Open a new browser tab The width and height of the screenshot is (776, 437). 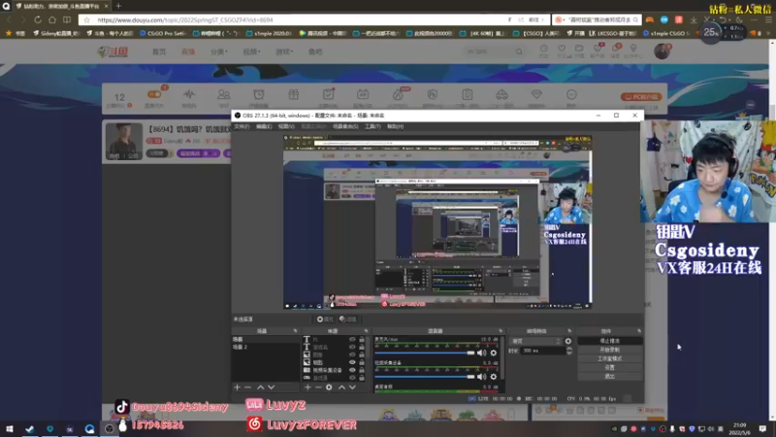(118, 6)
